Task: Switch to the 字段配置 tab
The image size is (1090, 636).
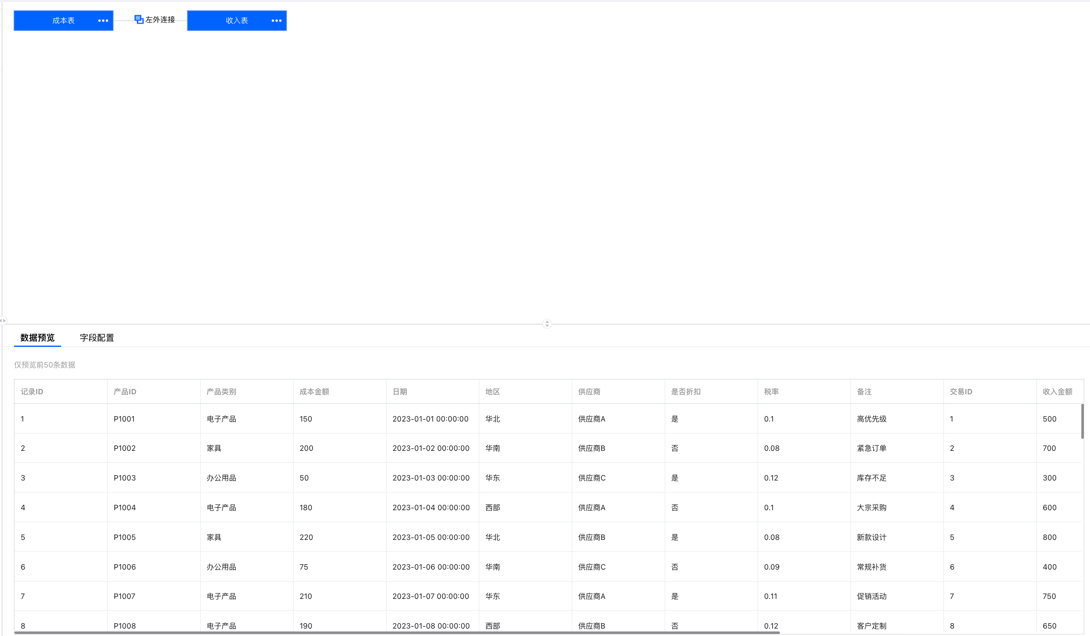Action: (x=97, y=338)
